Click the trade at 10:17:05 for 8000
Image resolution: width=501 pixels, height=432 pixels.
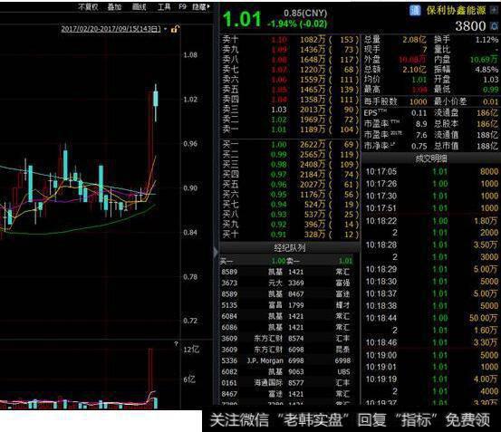(431, 172)
